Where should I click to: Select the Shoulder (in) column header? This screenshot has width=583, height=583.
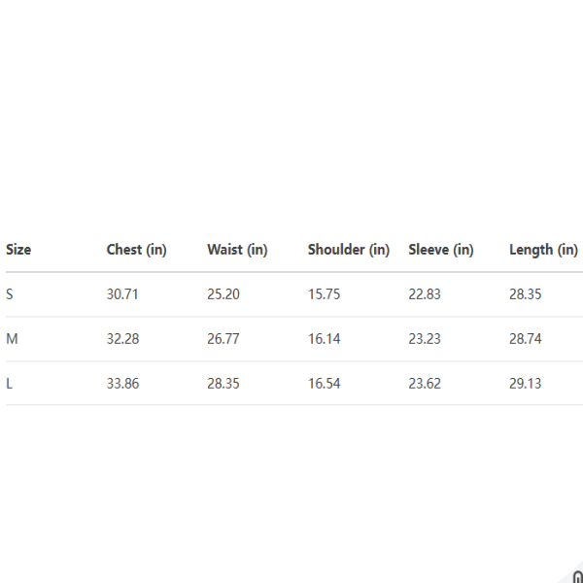pos(349,250)
